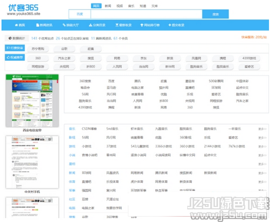Open the 中关村手机 site thumbnail
Image resolution: width=270 pixels, height=222 pixels.
click(x=32, y=162)
